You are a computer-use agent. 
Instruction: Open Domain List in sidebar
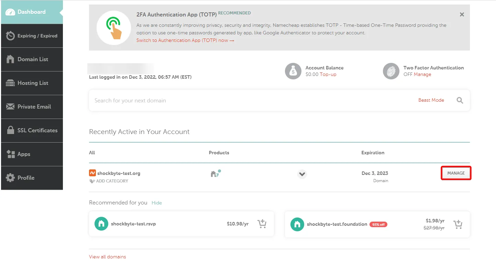32,59
